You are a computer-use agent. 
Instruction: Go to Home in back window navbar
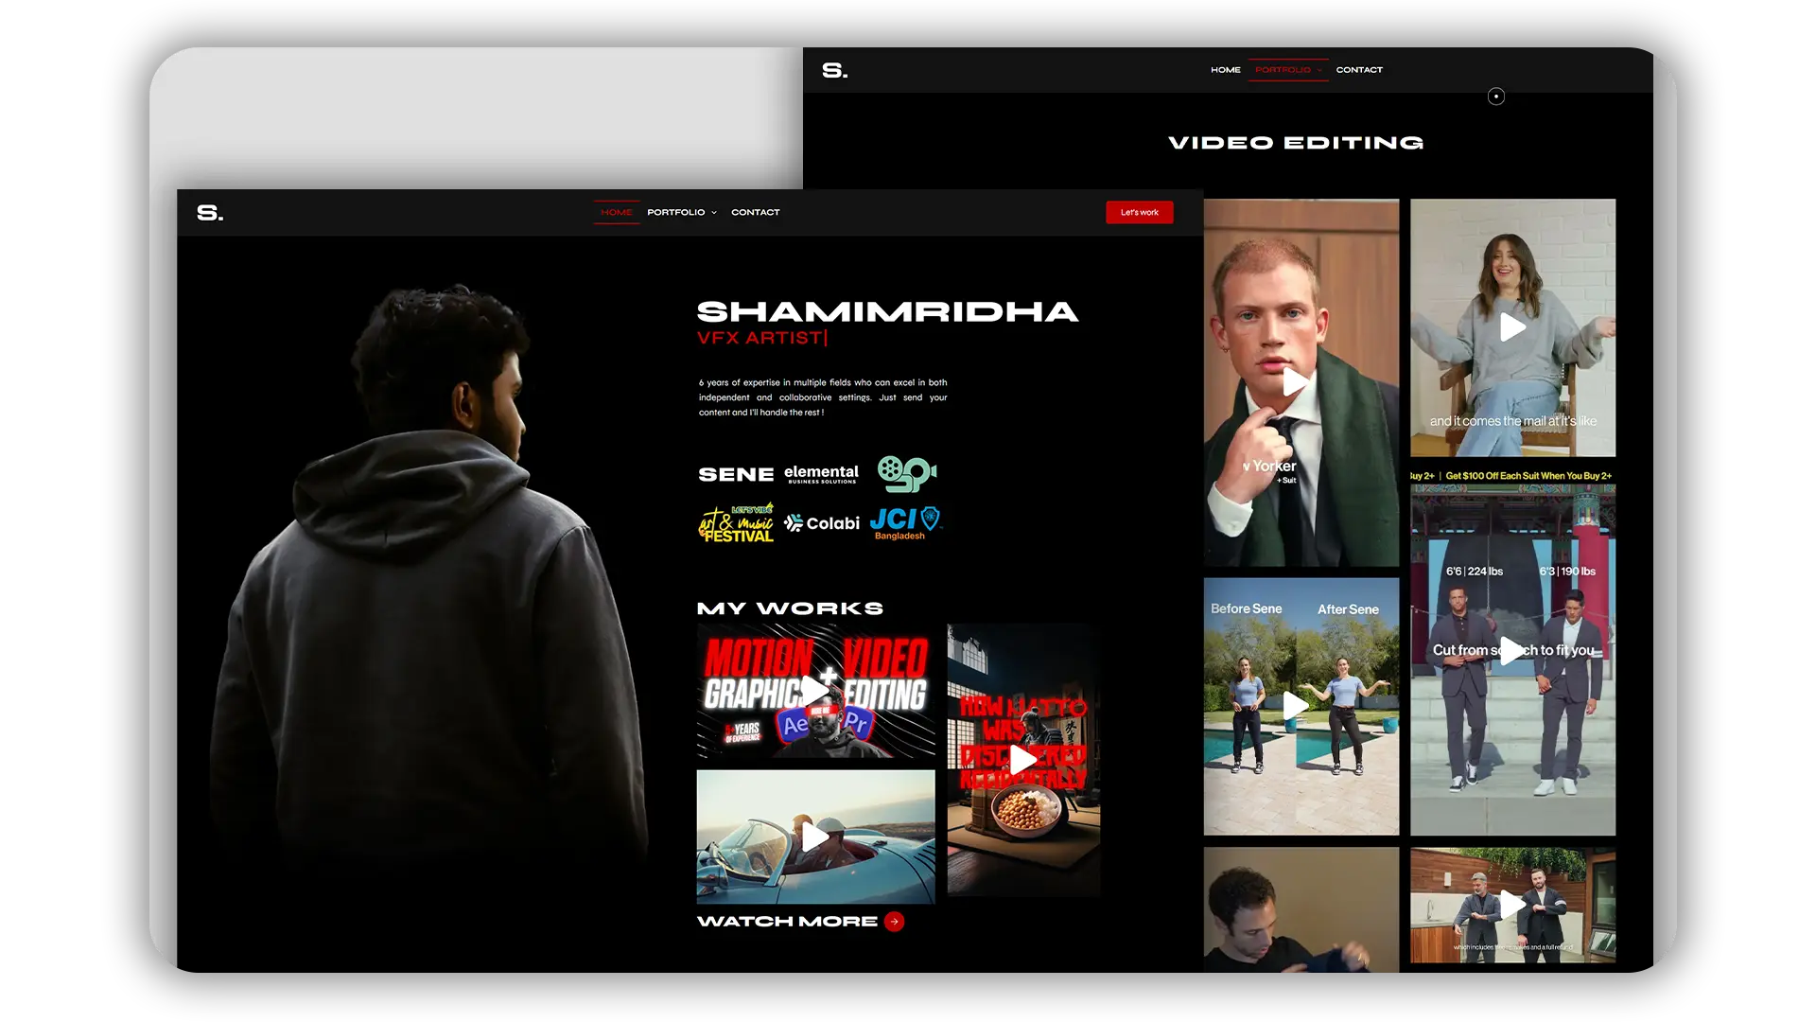(1225, 70)
